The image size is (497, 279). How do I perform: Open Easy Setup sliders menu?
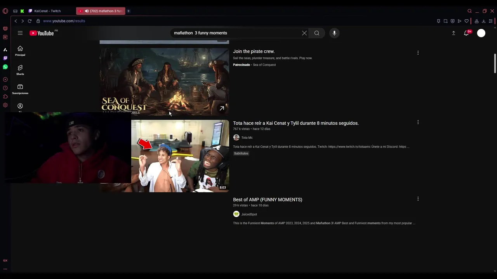(x=490, y=21)
